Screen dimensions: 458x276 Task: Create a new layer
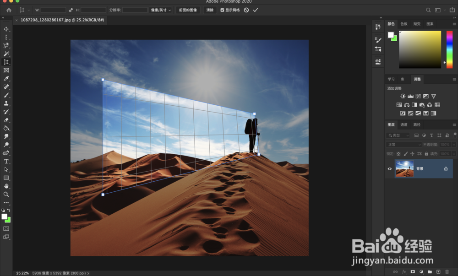pyautogui.click(x=438, y=271)
